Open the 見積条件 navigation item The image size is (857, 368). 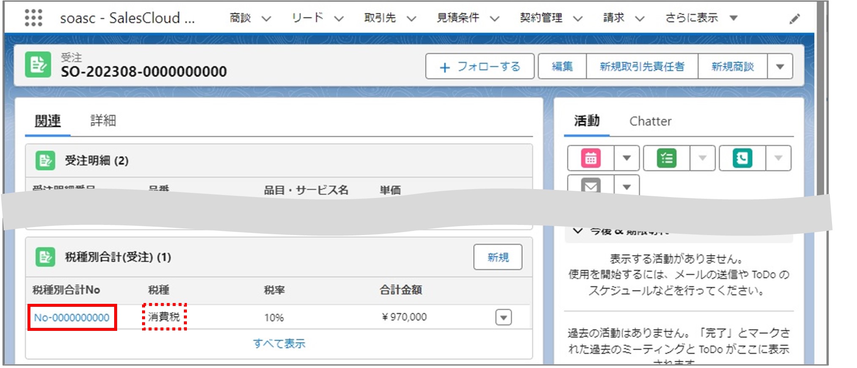458,18
